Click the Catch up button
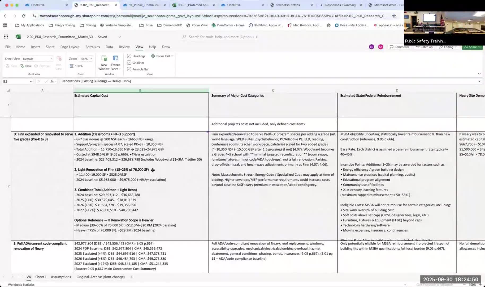 point(424,47)
